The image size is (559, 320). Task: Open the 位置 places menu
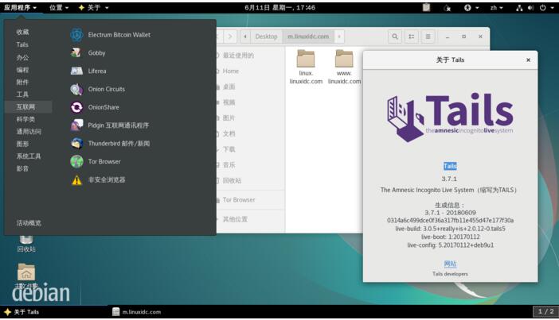(59, 7)
